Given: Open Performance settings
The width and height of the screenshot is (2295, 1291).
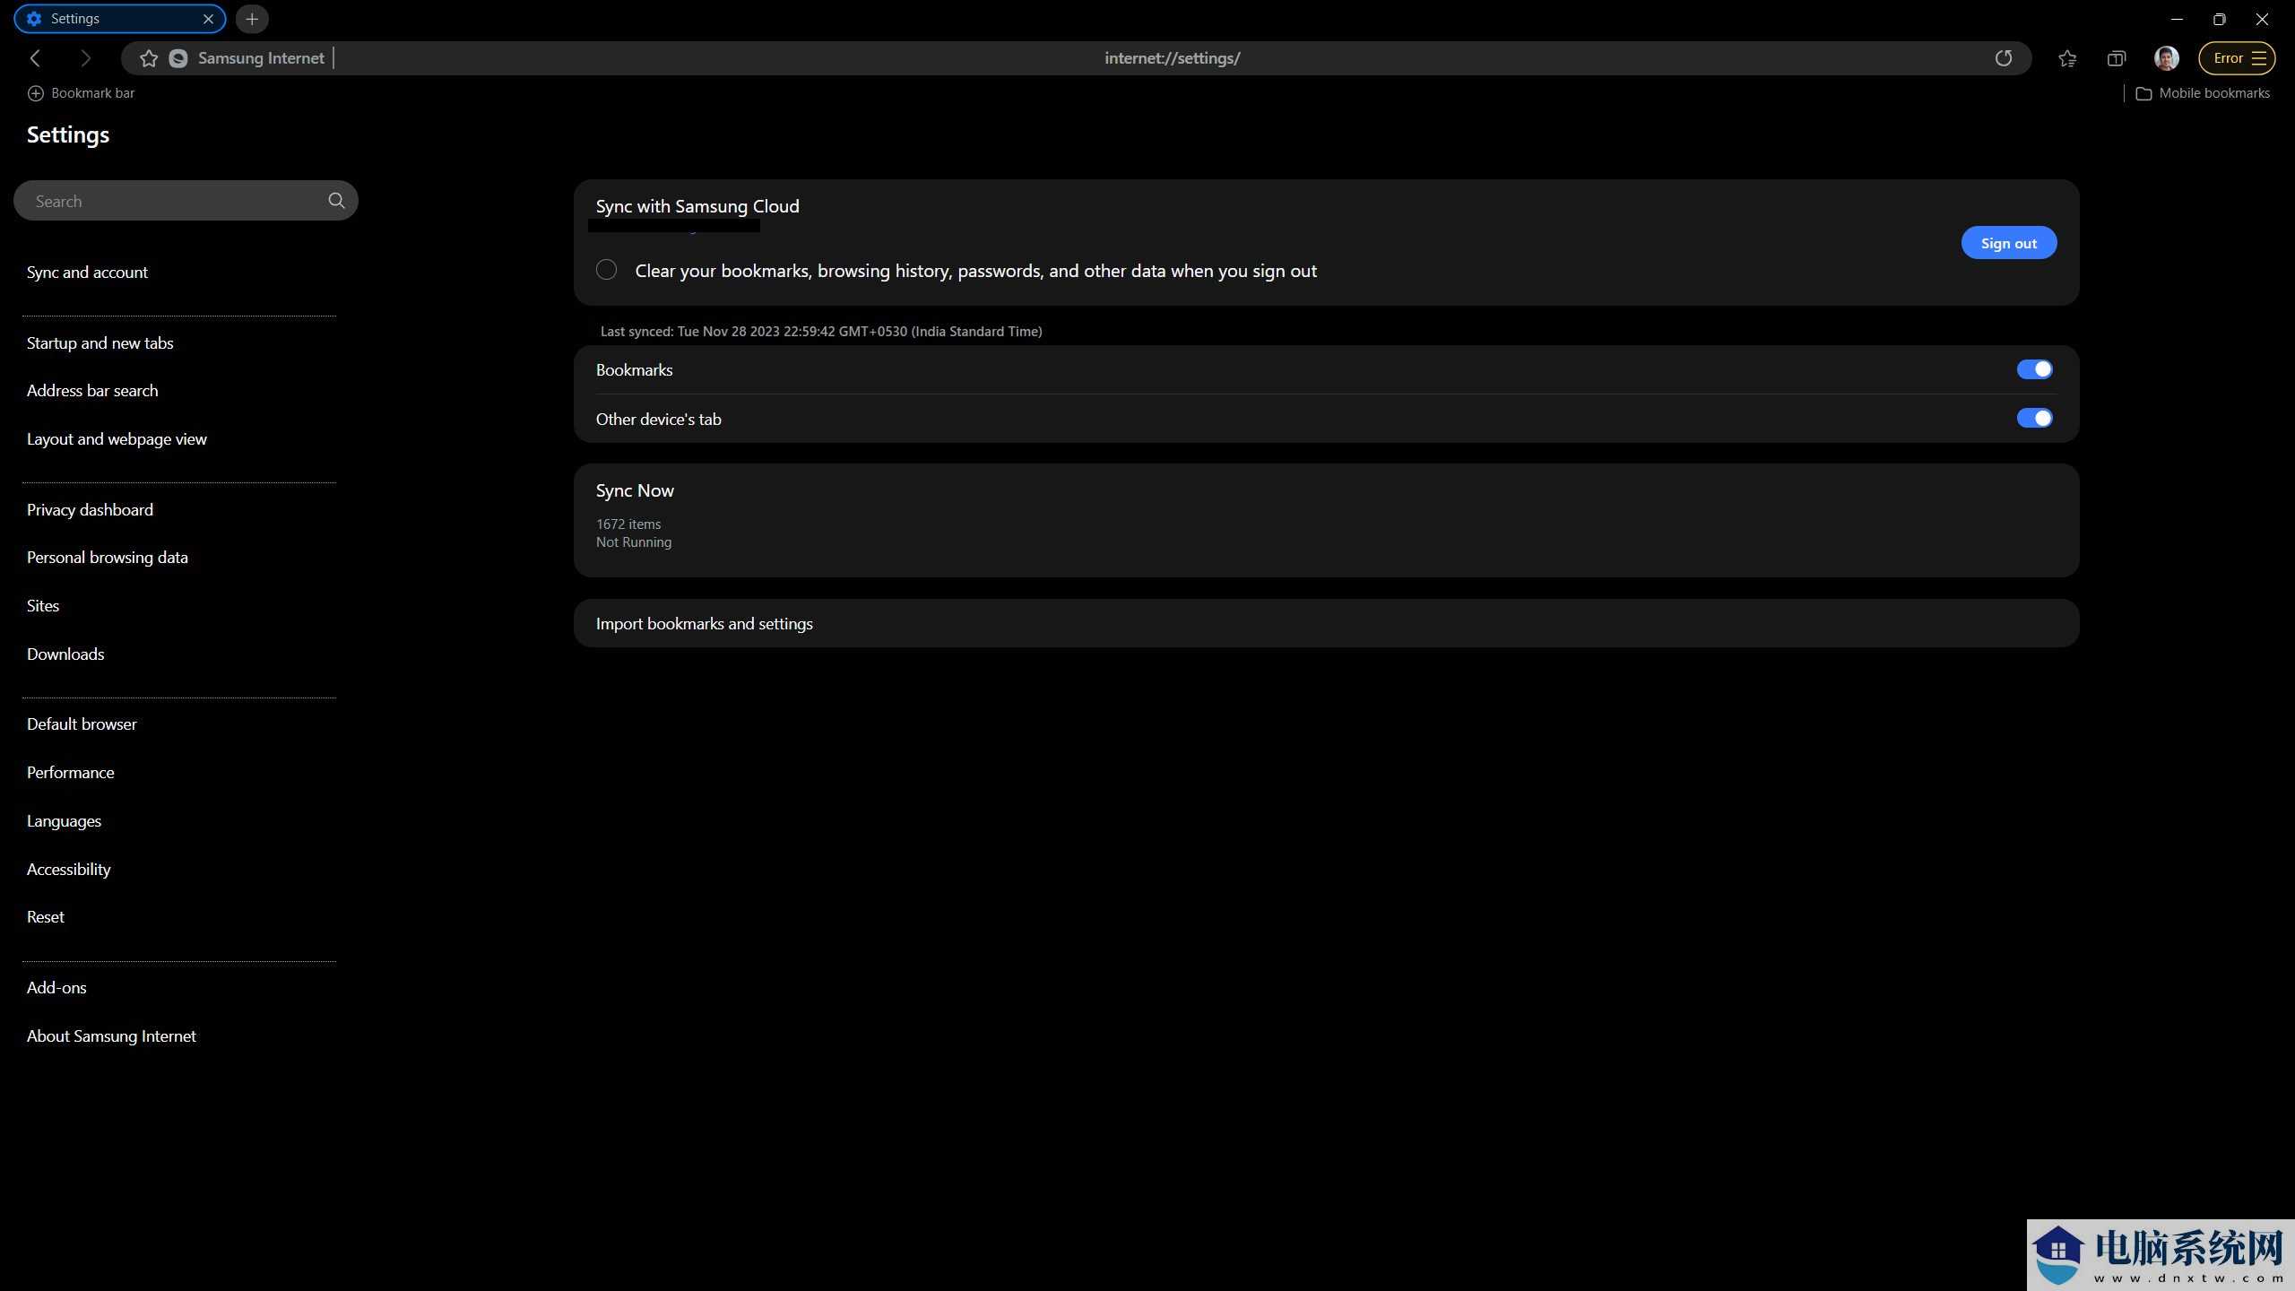Looking at the screenshot, I should pos(70,773).
